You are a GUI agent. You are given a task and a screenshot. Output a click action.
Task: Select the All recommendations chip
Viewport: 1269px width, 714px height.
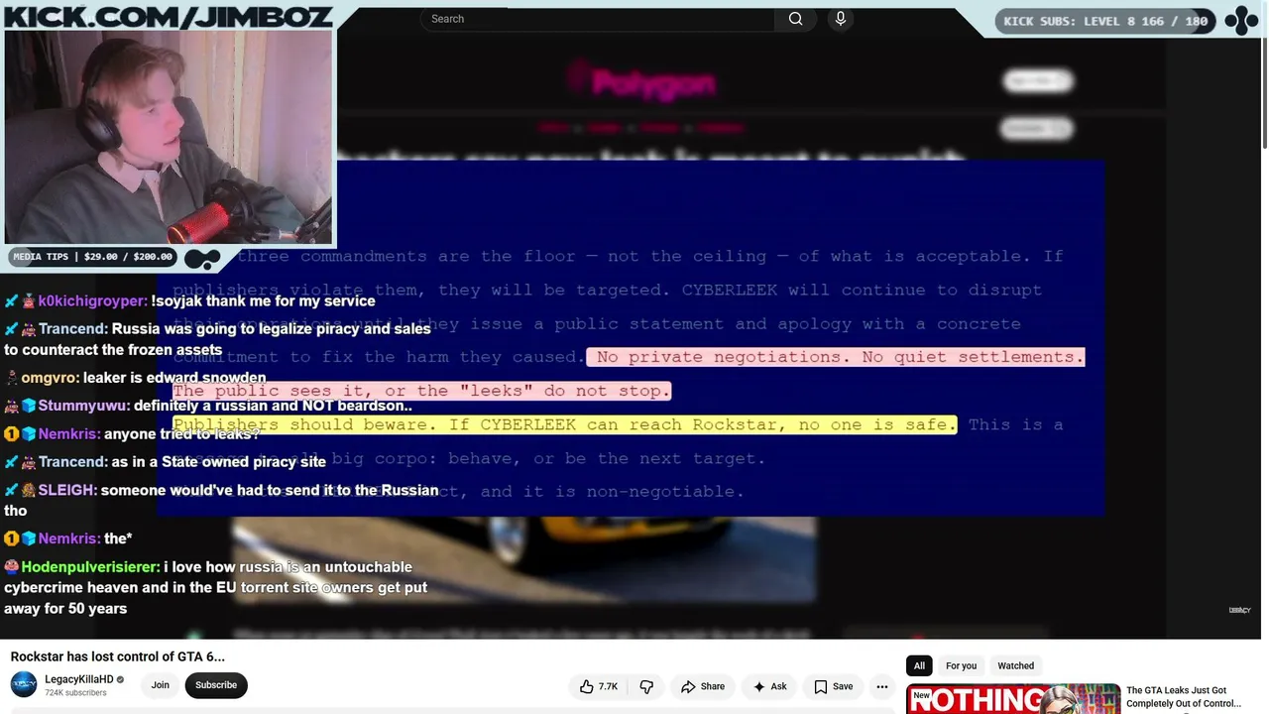pos(919,665)
